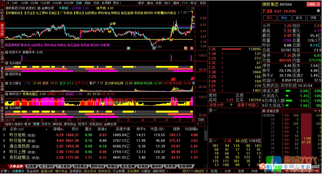Screen dimensions: 322x174
Task: Open the 燃料电池 bottom tab
Action: click(98, 166)
